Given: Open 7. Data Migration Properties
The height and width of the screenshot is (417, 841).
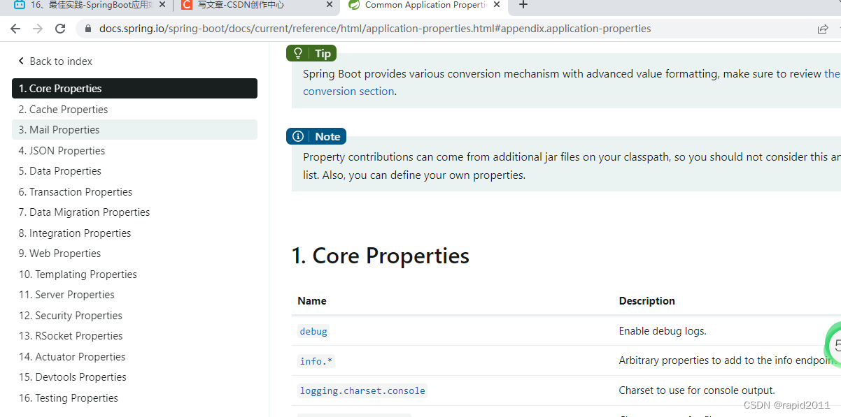Looking at the screenshot, I should tap(134, 212).
